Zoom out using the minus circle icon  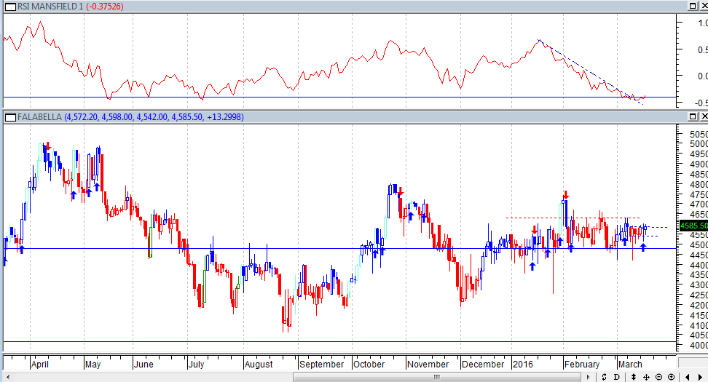coord(658,377)
